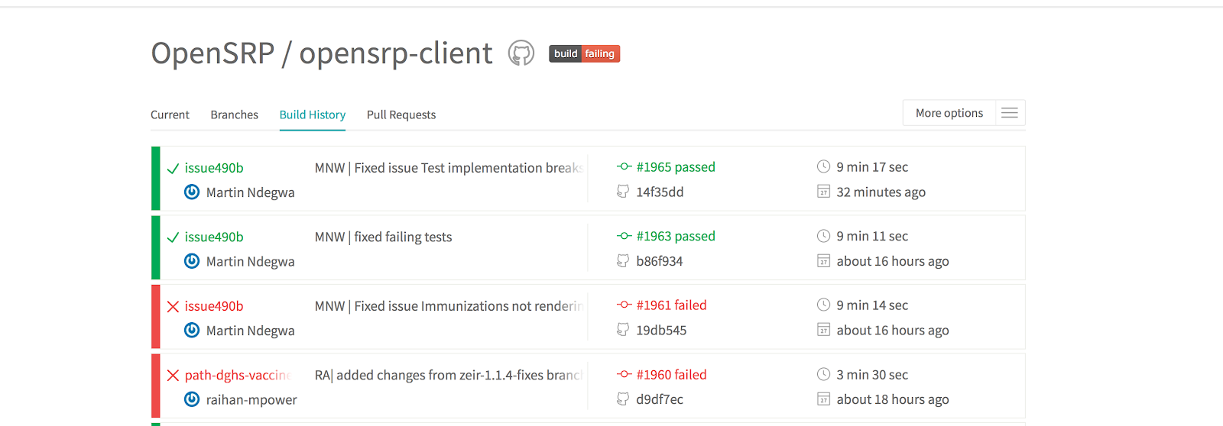
Task: Click Martin Ndegwa name in build #1965 row
Action: point(250,192)
